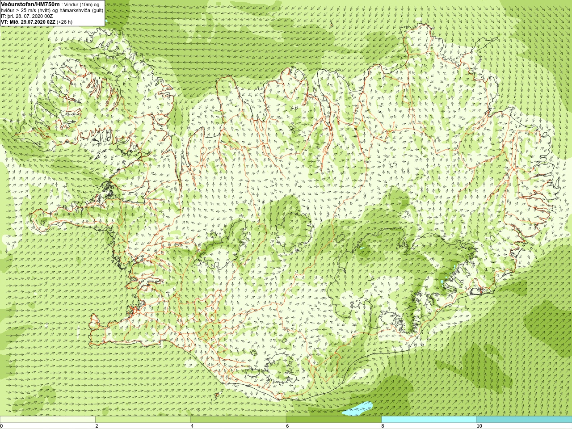Click the legend scale label "10"
Screen dimensions: 572x429
click(479, 426)
